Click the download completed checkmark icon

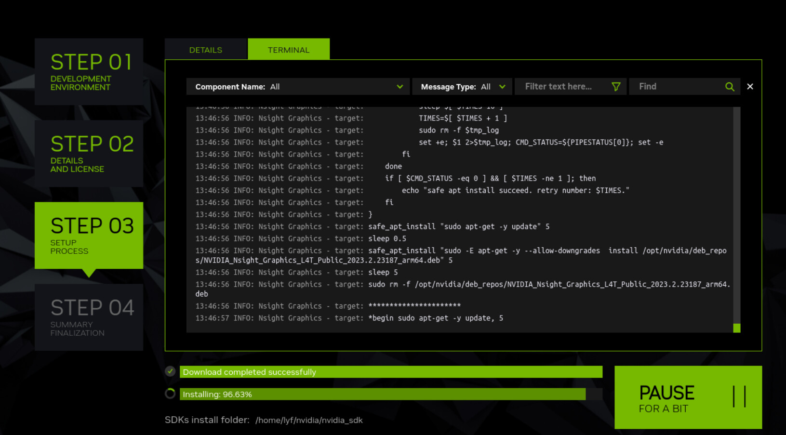pos(170,371)
